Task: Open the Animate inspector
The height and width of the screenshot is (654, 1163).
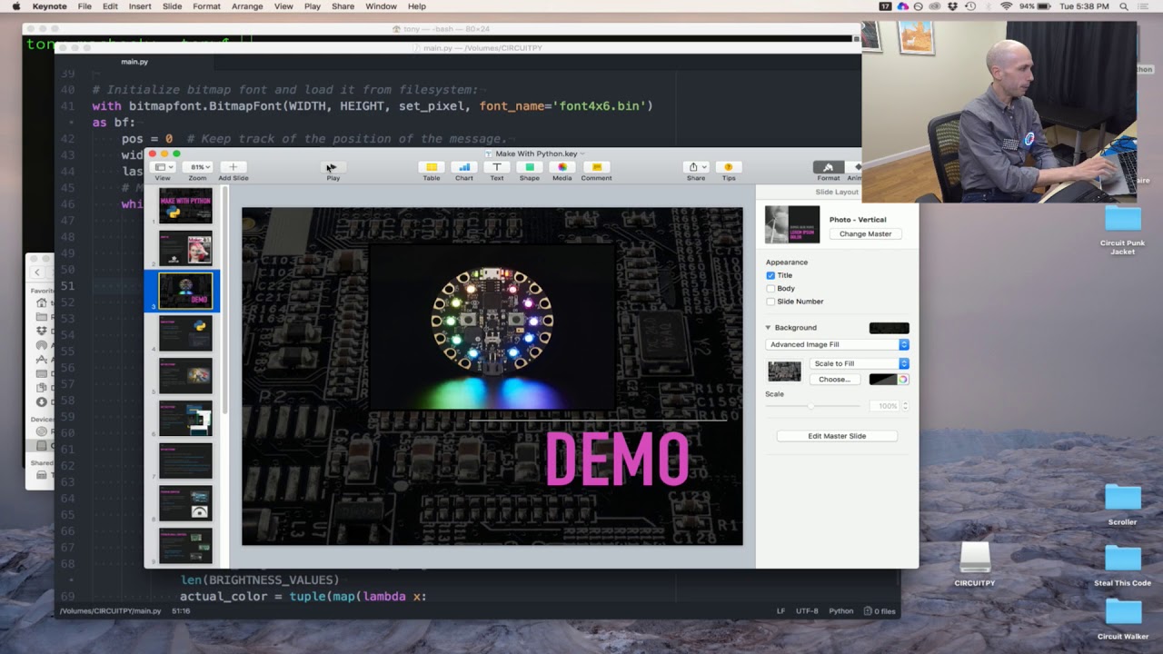Action: coord(855,167)
